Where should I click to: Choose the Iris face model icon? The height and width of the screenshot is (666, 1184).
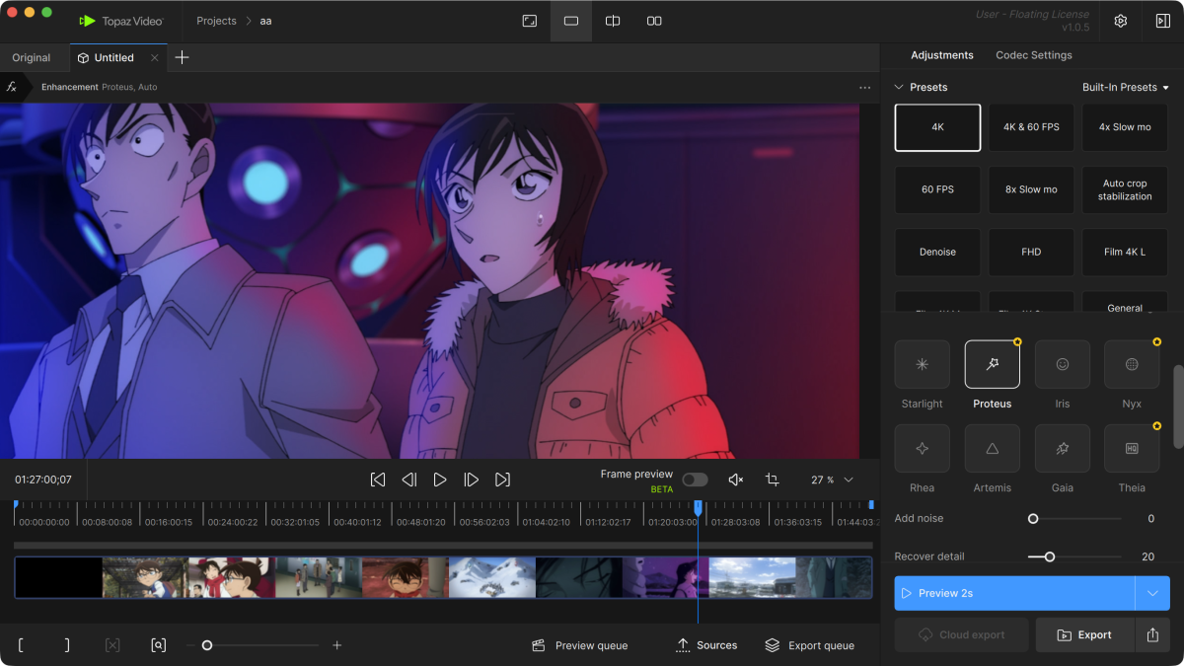coord(1062,364)
